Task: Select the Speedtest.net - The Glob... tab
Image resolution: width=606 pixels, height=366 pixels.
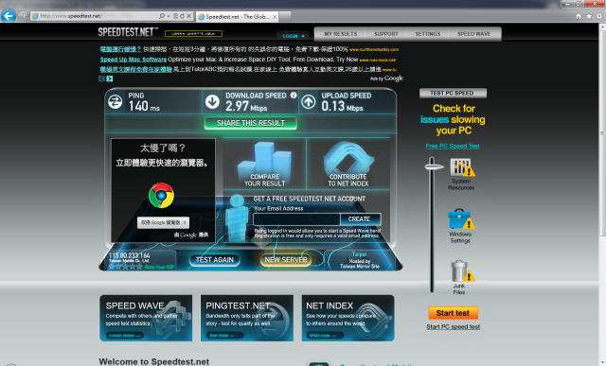Action: (x=238, y=17)
